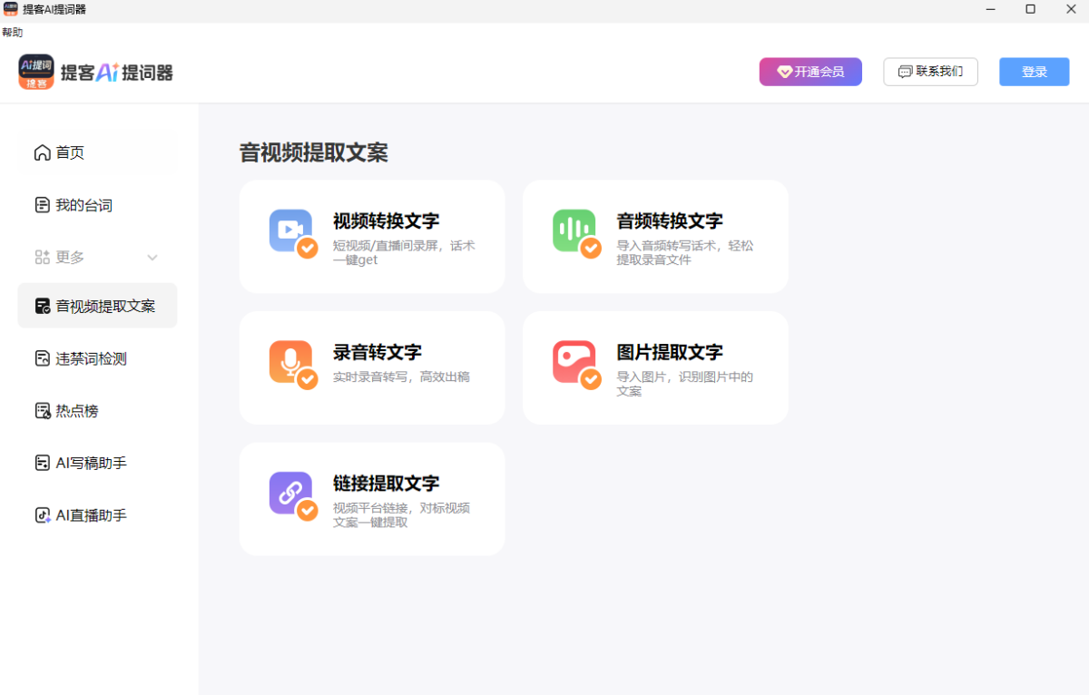Open the 音频转换文字 card title
The width and height of the screenshot is (1089, 695).
(x=670, y=220)
